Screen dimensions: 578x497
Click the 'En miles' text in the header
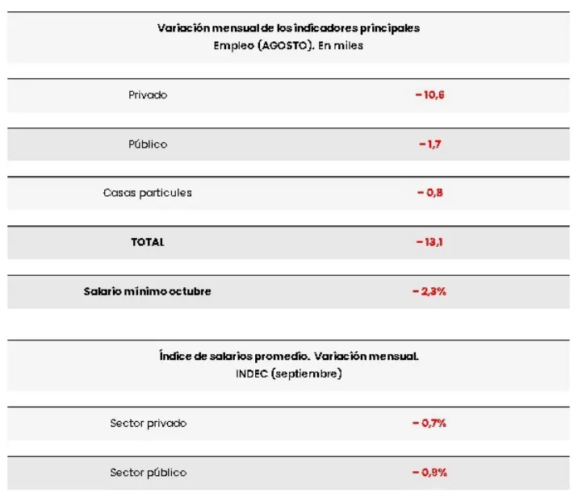(x=342, y=46)
